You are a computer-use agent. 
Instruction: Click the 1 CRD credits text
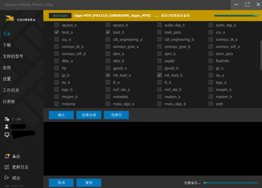click(16, 119)
